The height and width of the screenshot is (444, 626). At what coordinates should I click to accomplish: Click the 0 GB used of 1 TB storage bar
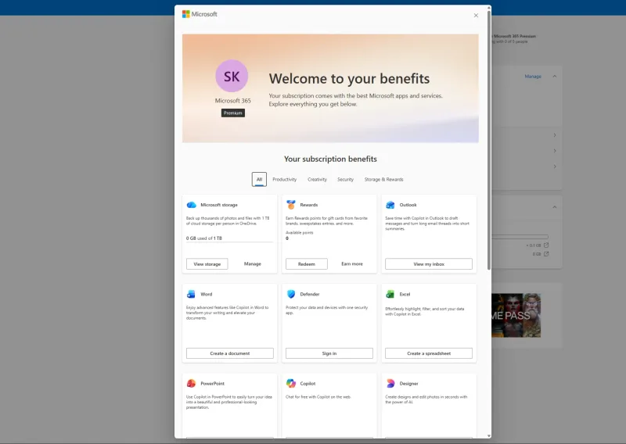tap(229, 242)
